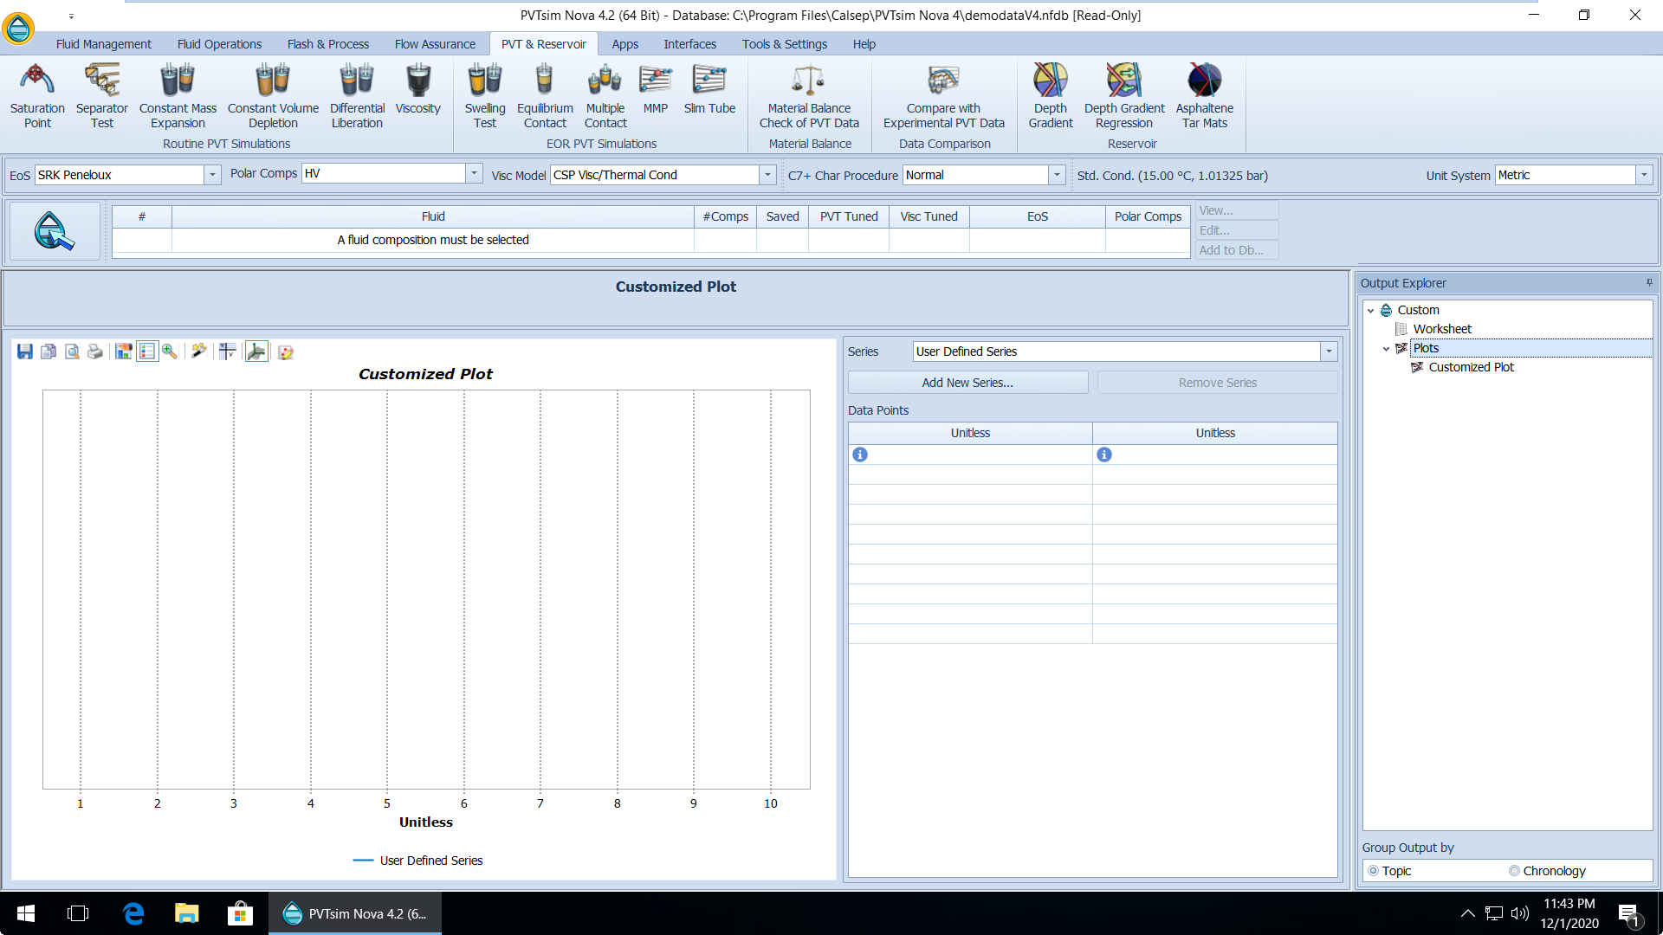This screenshot has height=935, width=1663.
Task: Open Task View on taskbar
Action: (x=78, y=913)
